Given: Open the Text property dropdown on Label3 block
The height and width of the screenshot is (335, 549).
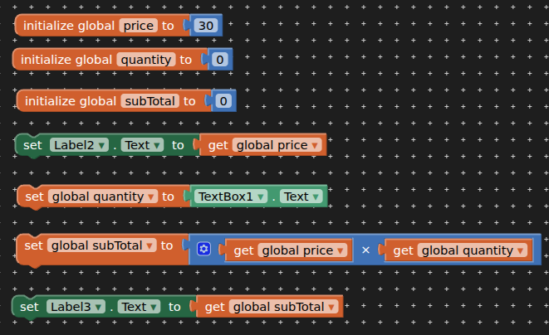Looking at the screenshot, I should pyautogui.click(x=139, y=307).
